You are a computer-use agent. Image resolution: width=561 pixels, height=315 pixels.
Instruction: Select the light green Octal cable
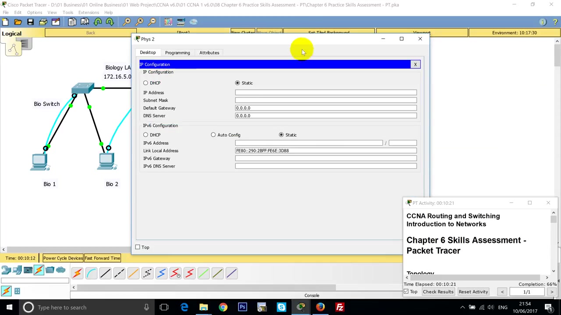coord(203,273)
